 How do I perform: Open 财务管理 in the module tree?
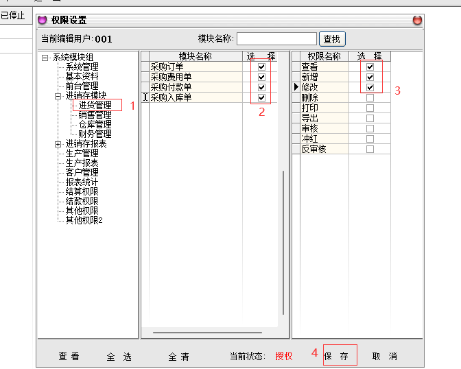pos(95,134)
